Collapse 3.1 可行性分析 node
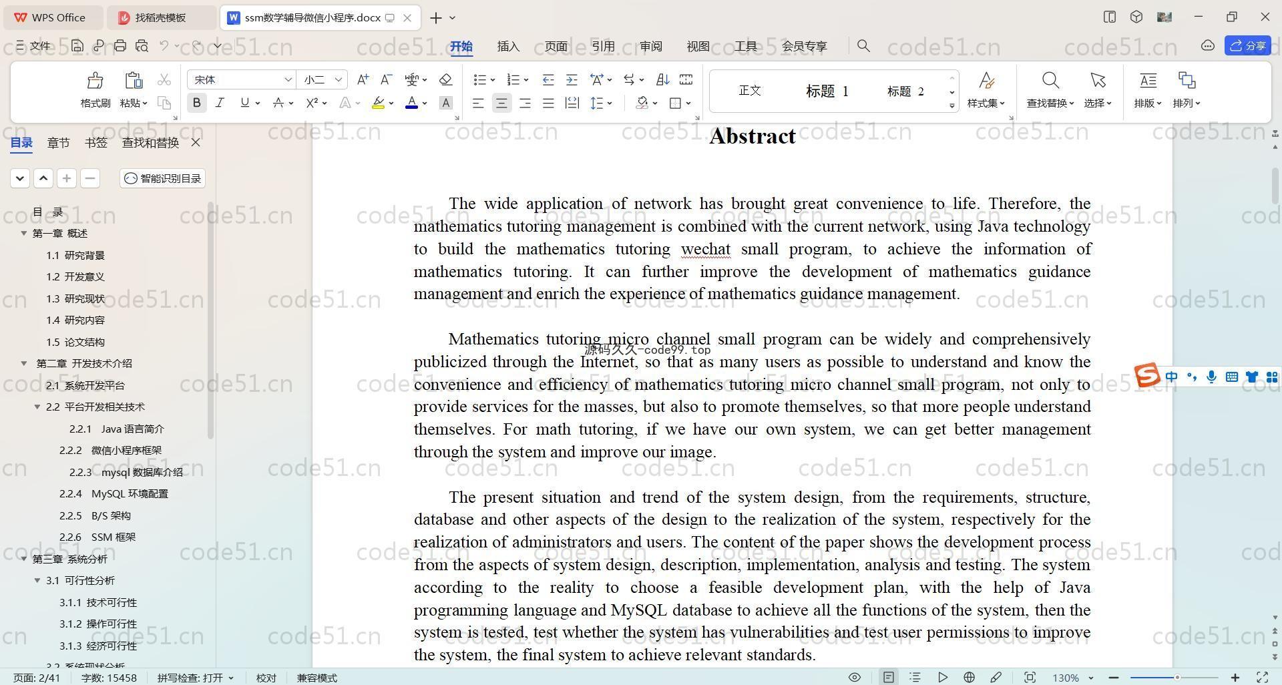 37,580
